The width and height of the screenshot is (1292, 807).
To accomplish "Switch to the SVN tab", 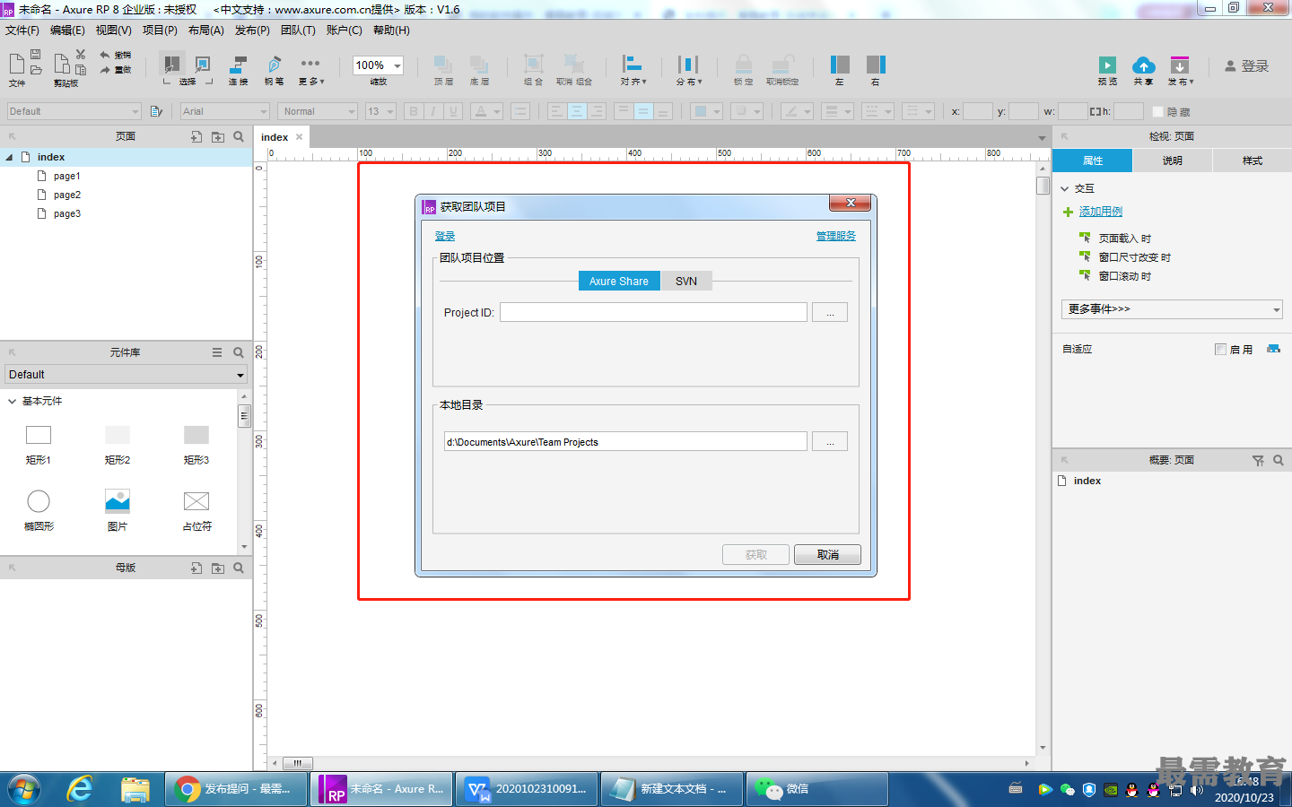I will 686,281.
